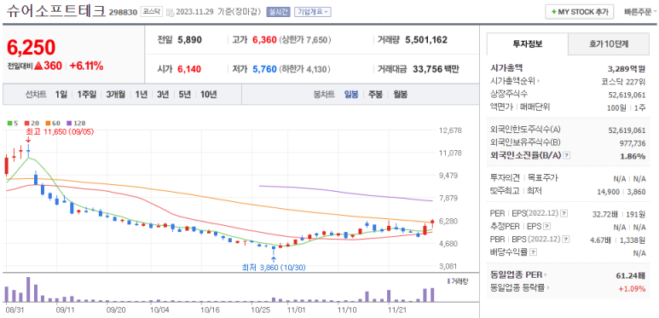The height and width of the screenshot is (318, 659).
Task: Open the 기업개요 dropdown
Action: pyautogui.click(x=313, y=12)
